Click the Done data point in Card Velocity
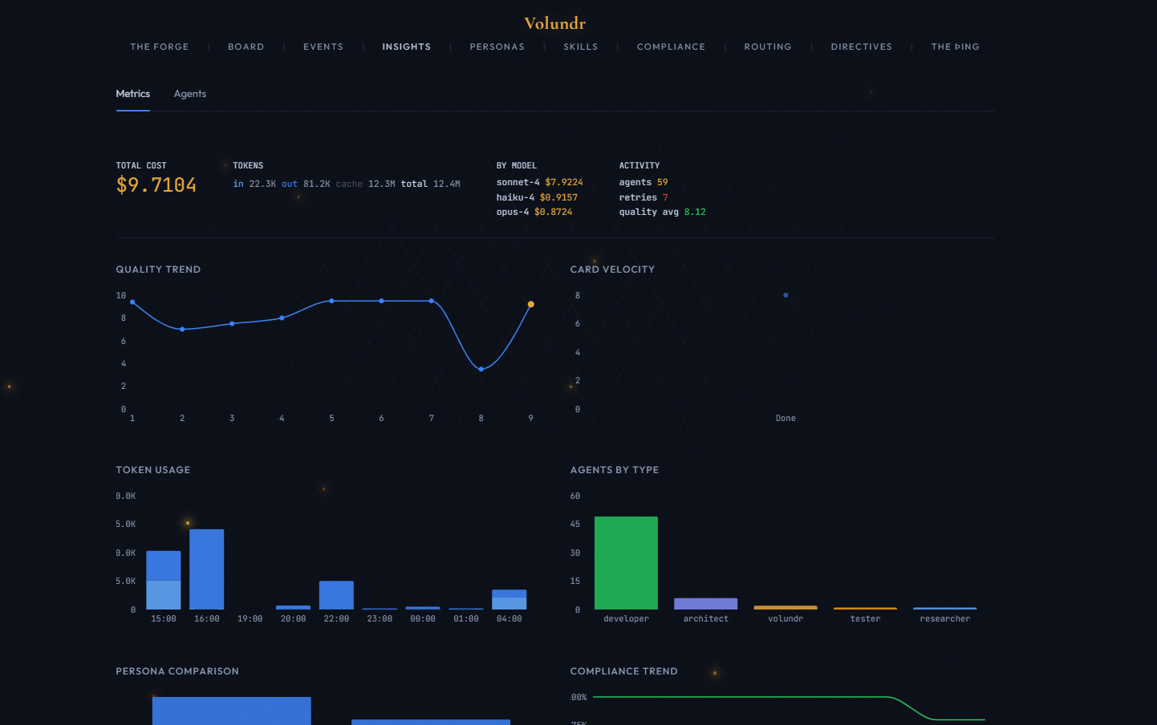Viewport: 1157px width, 725px height. coord(785,295)
